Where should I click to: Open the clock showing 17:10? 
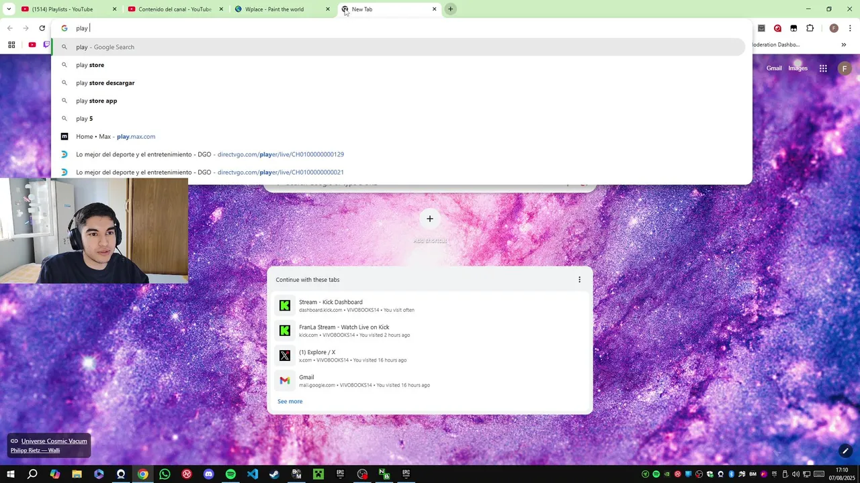pyautogui.click(x=842, y=474)
